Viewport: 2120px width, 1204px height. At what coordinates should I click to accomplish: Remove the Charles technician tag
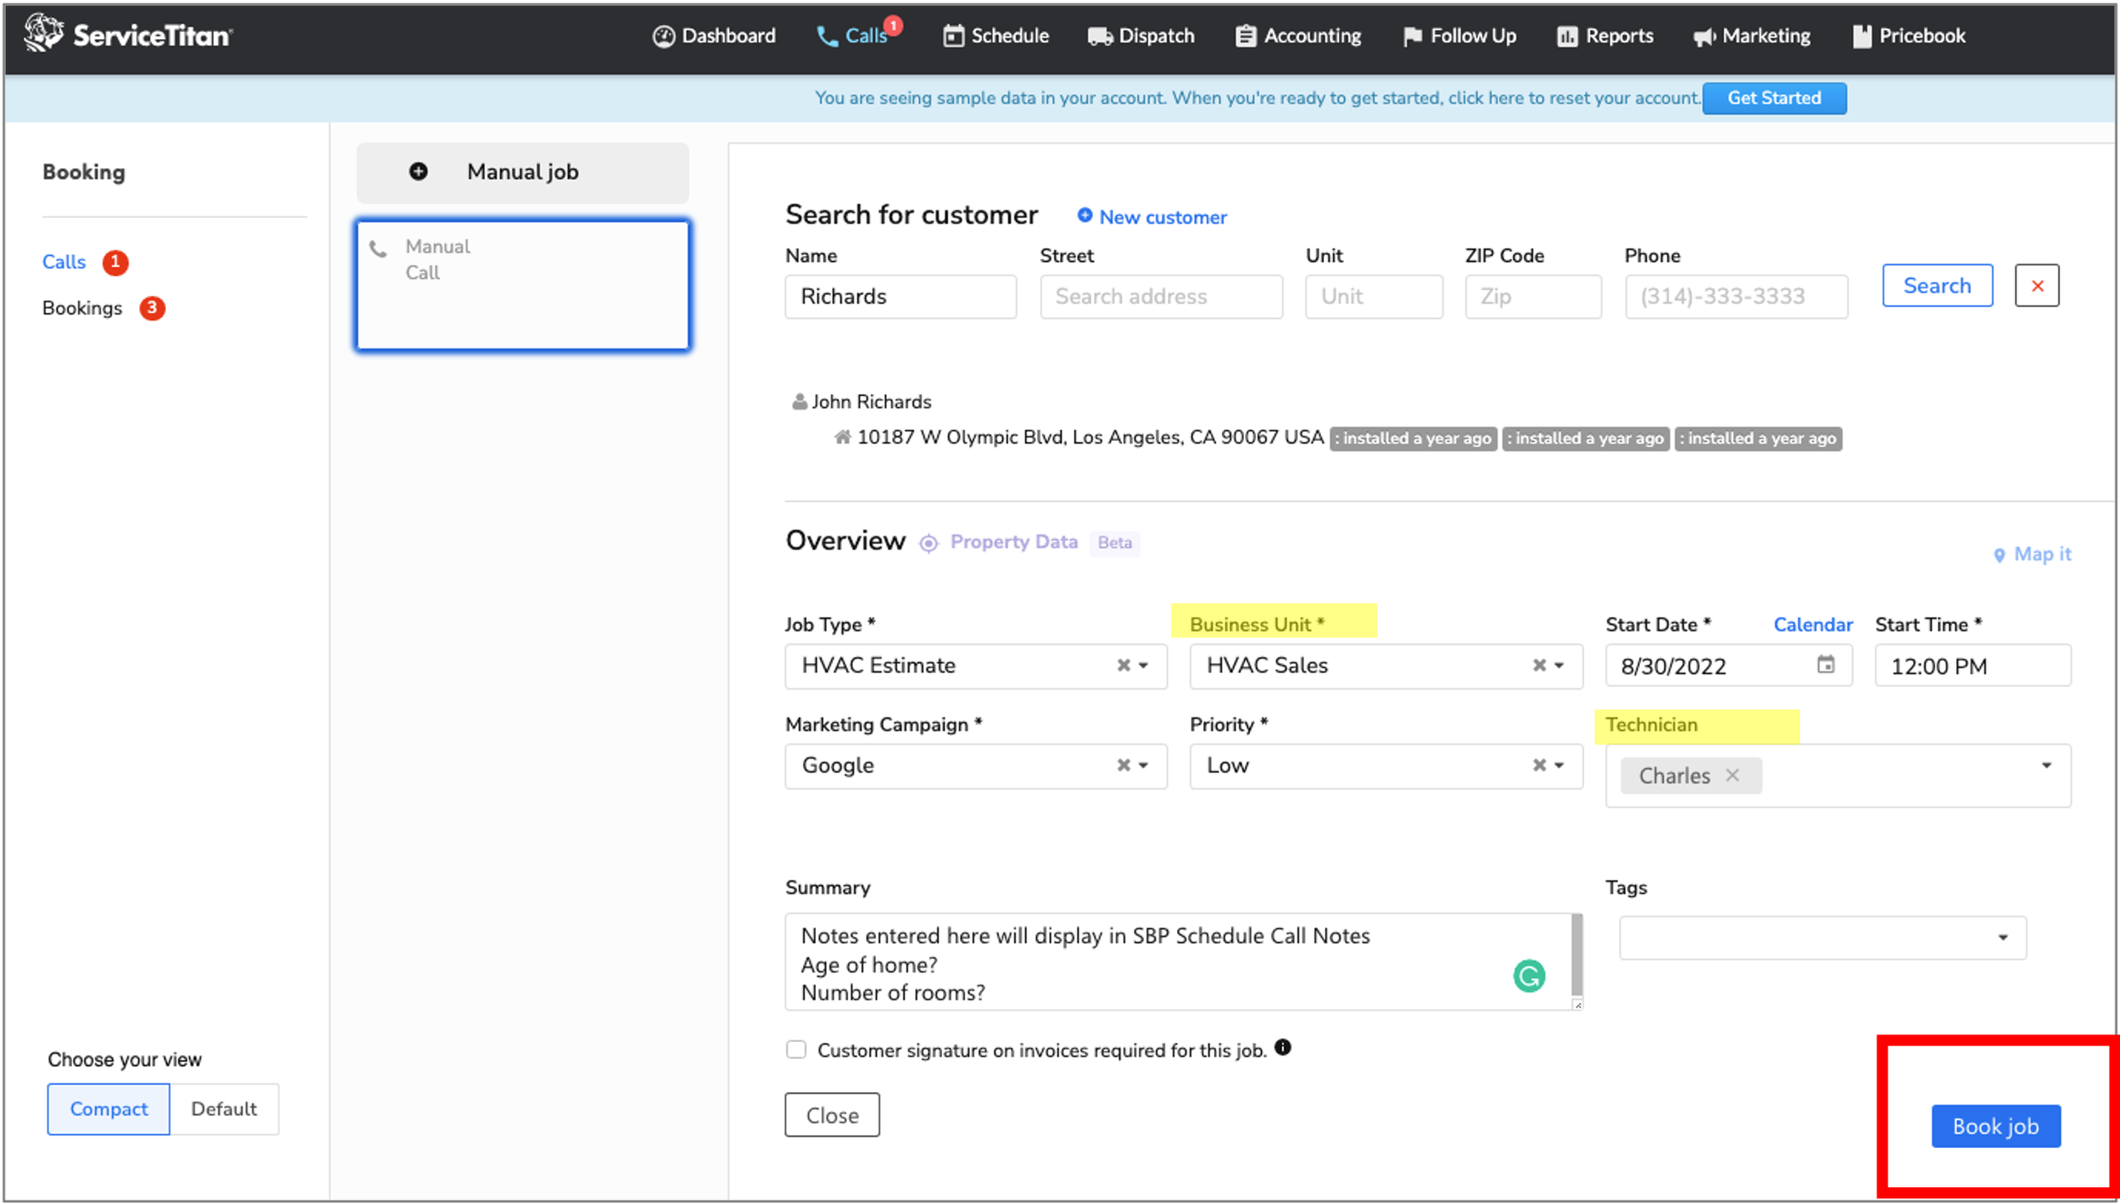tap(1732, 775)
